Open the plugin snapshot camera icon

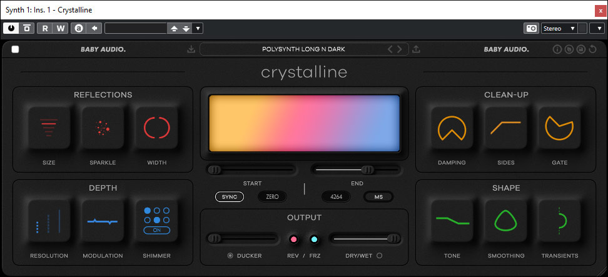tap(531, 28)
